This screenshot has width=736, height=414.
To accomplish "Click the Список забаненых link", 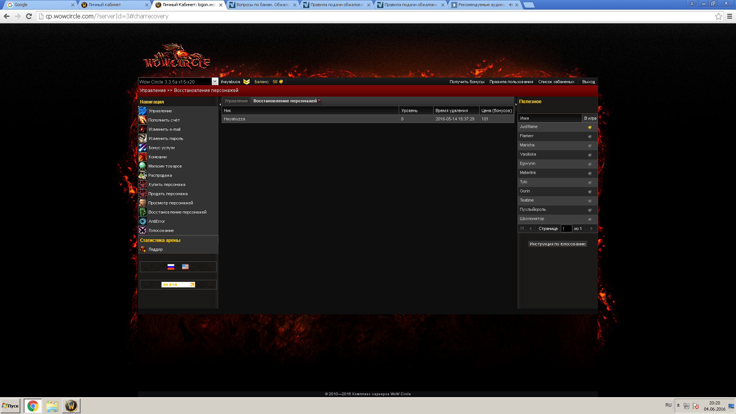I will click(x=556, y=82).
